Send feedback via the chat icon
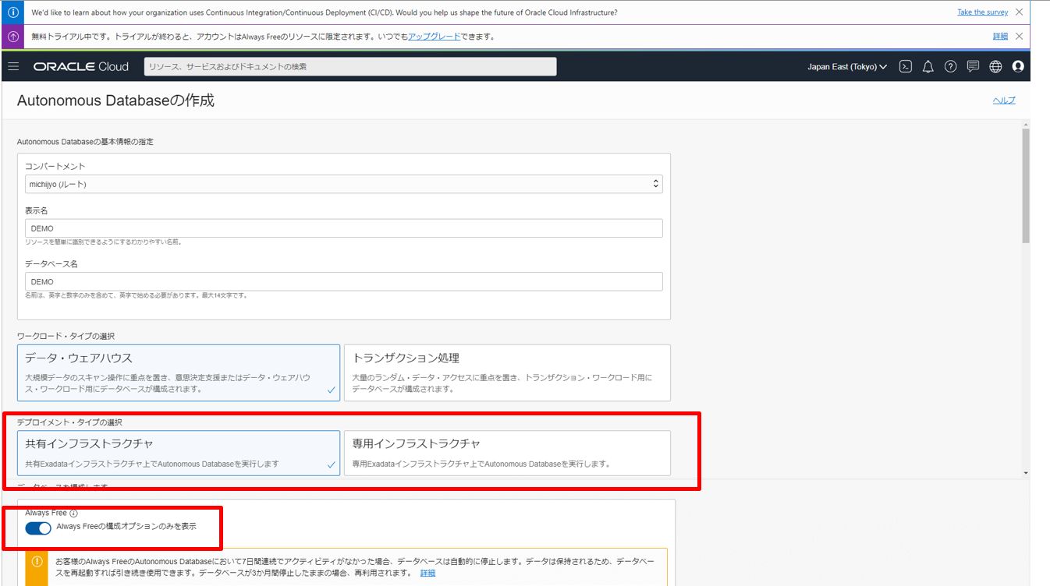Image resolution: width=1050 pixels, height=586 pixels. [973, 66]
